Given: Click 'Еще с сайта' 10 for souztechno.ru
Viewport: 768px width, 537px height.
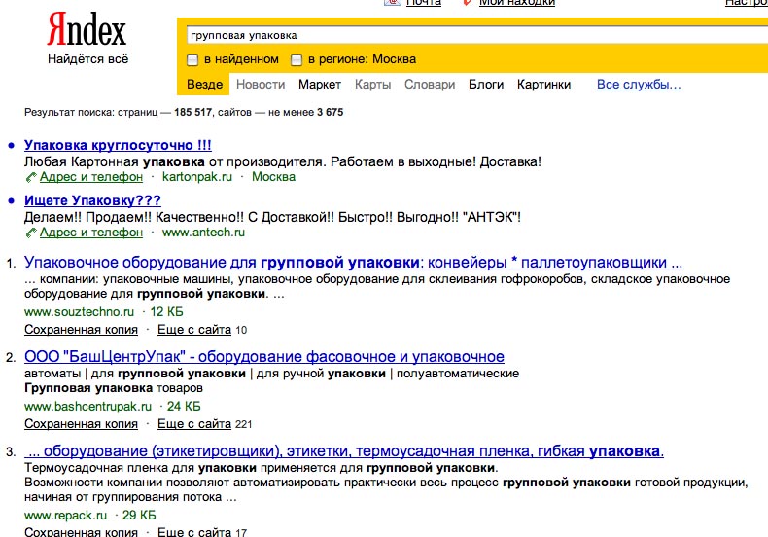Looking at the screenshot, I should pos(194,330).
